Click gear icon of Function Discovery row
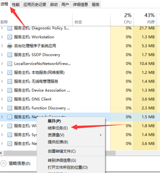 (9, 108)
